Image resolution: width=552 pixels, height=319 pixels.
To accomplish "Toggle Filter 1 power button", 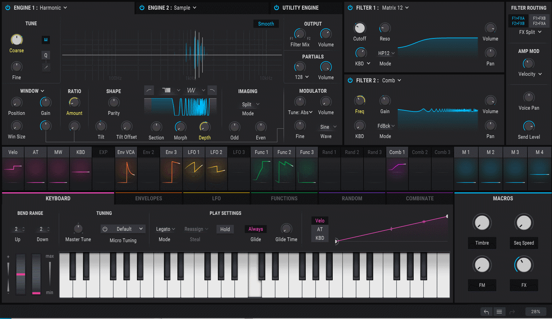I will [x=350, y=8].
